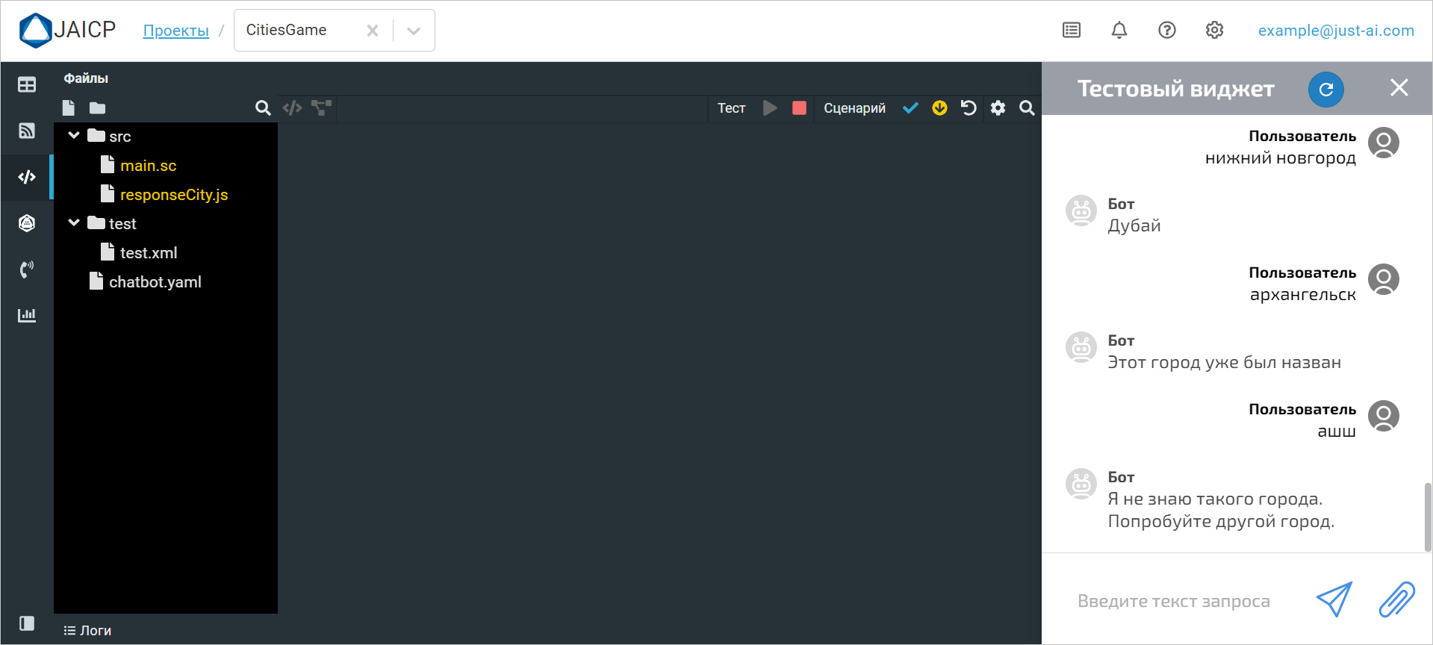Send message with paper plane icon

click(x=1334, y=599)
